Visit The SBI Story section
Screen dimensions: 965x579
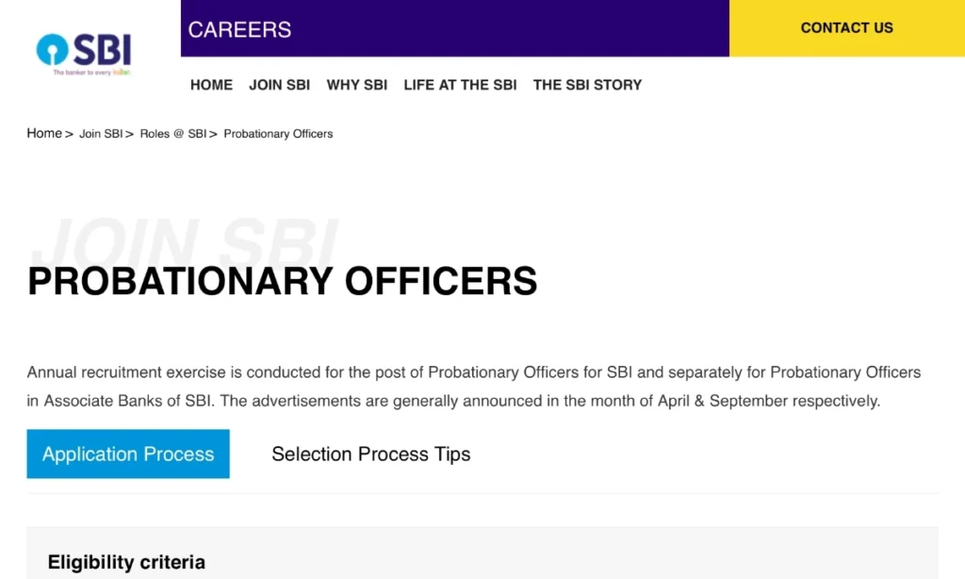point(587,85)
